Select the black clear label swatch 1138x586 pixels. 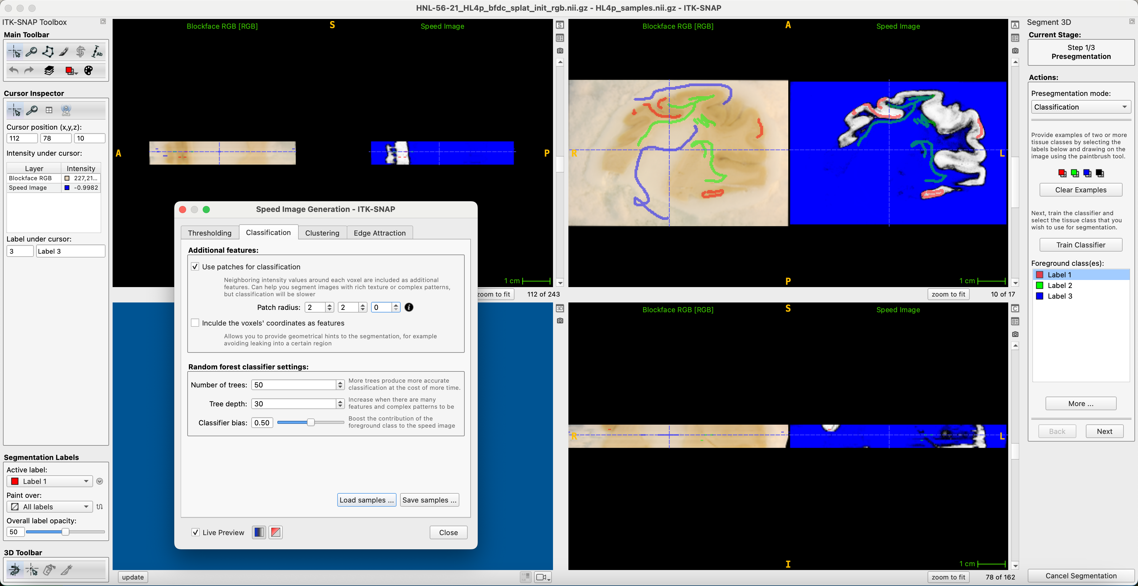click(1100, 173)
